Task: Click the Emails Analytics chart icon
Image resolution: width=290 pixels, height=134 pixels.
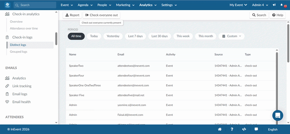Action: coord(7,78)
